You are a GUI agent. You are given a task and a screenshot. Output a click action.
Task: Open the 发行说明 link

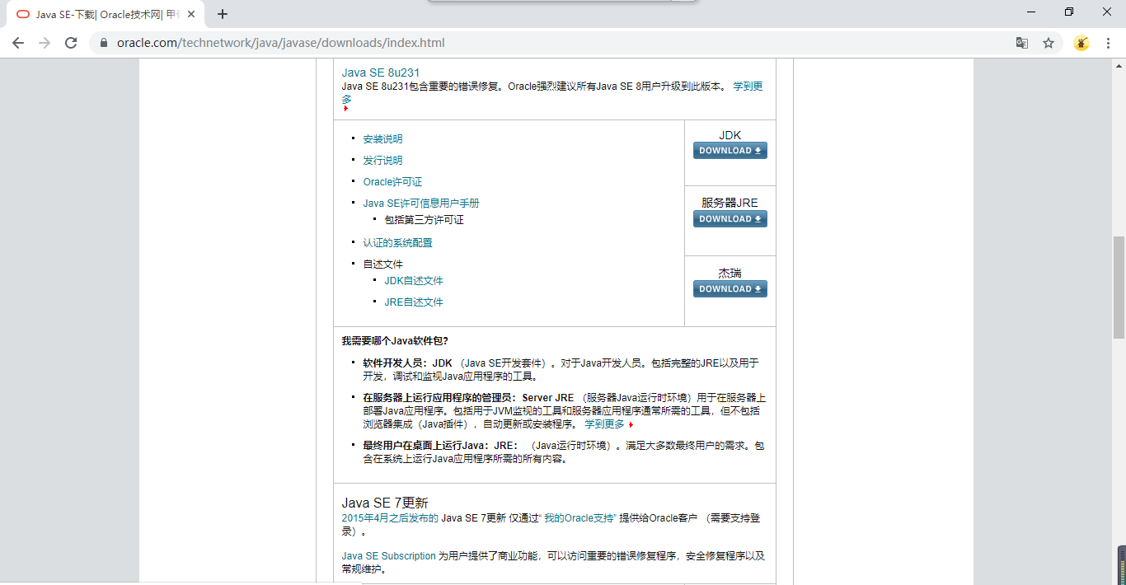[x=382, y=161]
